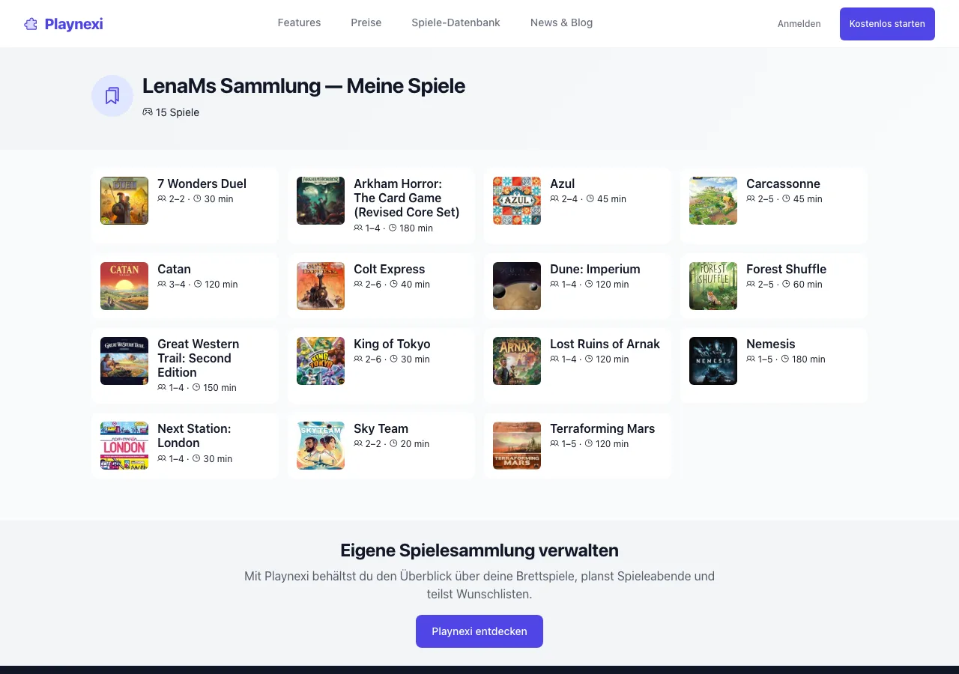Open the Forest Shuffle cover thumbnail
This screenshot has height=674, width=959.
(x=713, y=286)
